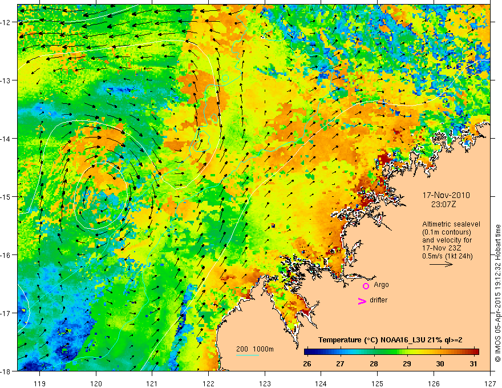Viewport: 502px width, 388px height.
Task: Click the longitude axis label '122'
Action: [x=208, y=383]
